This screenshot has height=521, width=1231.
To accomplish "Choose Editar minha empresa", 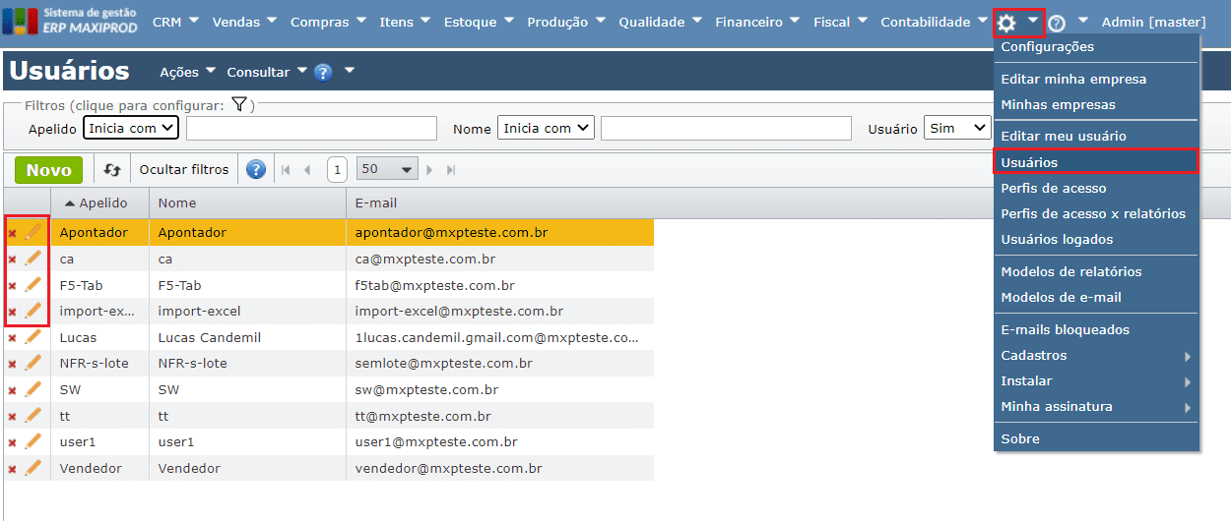I will [1096, 79].
